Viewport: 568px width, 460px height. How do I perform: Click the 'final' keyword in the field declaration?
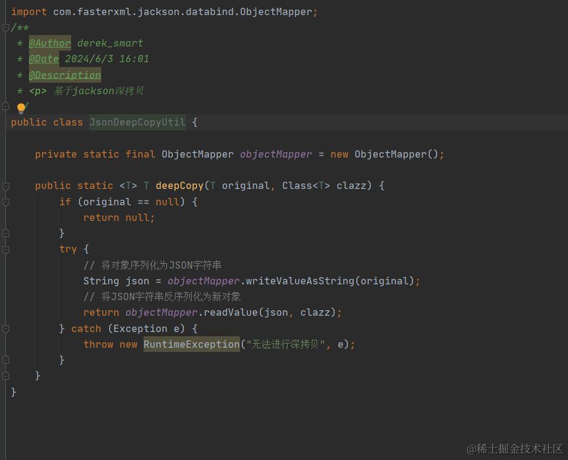click(x=140, y=154)
